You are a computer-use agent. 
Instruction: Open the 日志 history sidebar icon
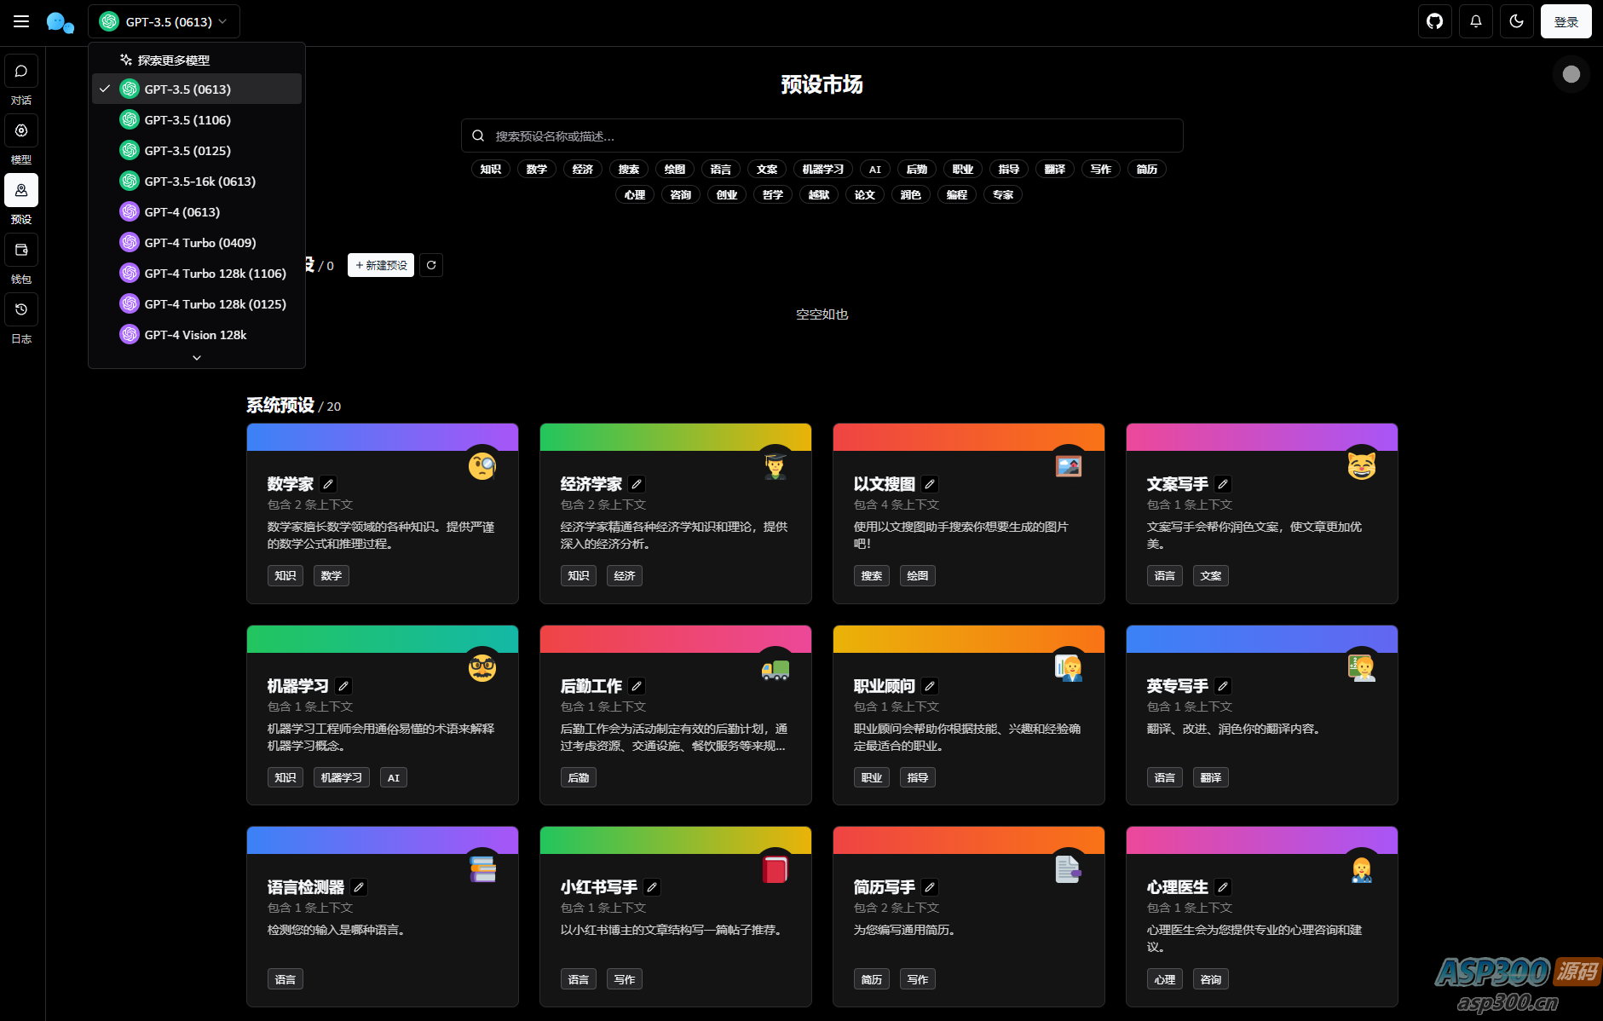21,310
